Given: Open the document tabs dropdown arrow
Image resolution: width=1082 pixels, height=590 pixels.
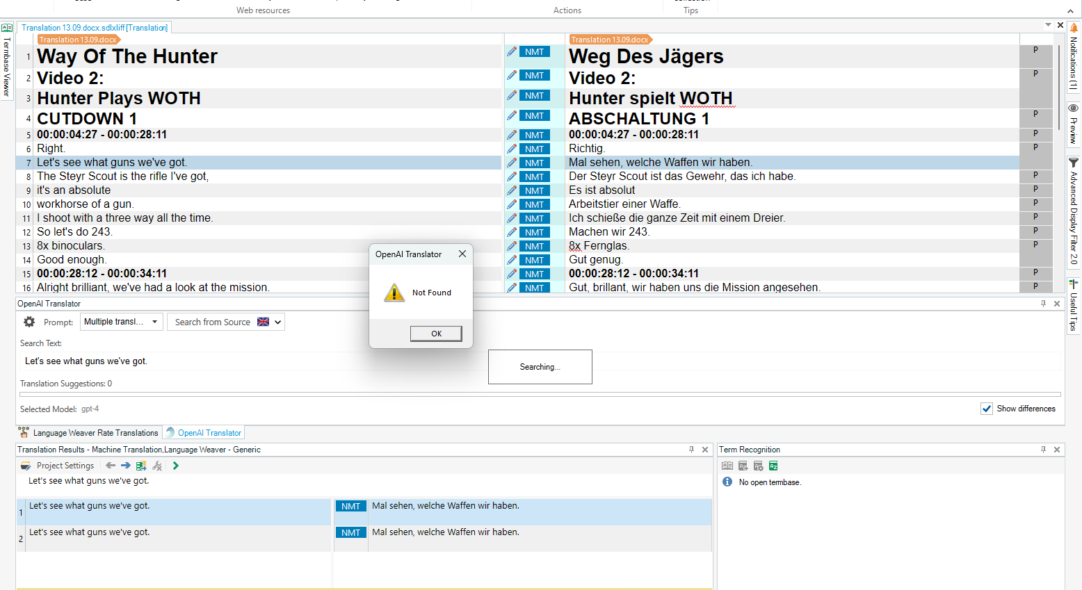Looking at the screenshot, I should click(1048, 25).
